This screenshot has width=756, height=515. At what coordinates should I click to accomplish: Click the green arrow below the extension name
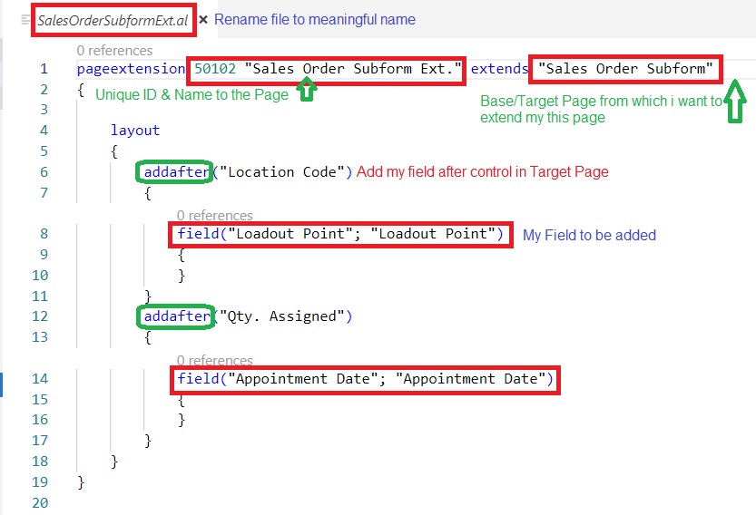tap(307, 90)
